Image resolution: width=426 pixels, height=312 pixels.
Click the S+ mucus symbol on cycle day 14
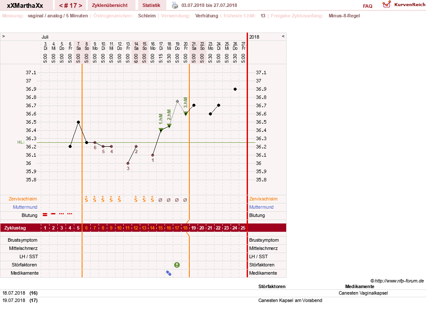click(x=152, y=199)
